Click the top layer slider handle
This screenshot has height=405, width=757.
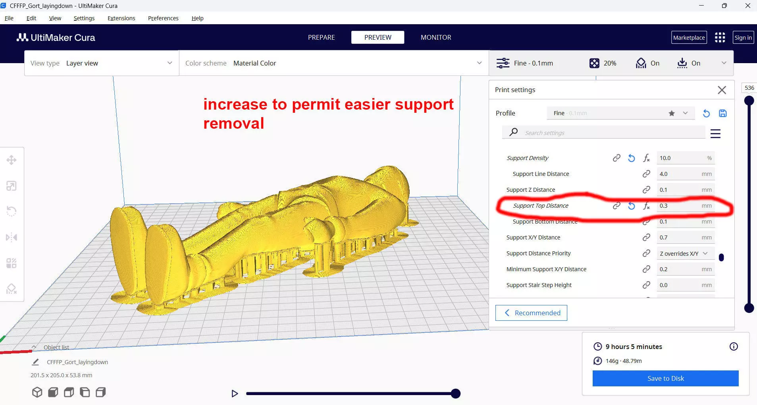click(749, 100)
